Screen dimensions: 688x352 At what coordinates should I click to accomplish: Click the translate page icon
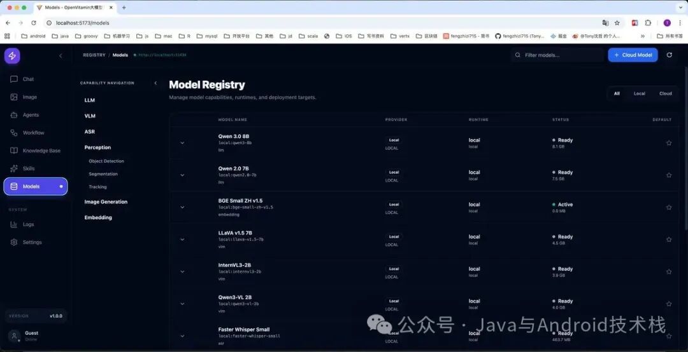(x=606, y=23)
